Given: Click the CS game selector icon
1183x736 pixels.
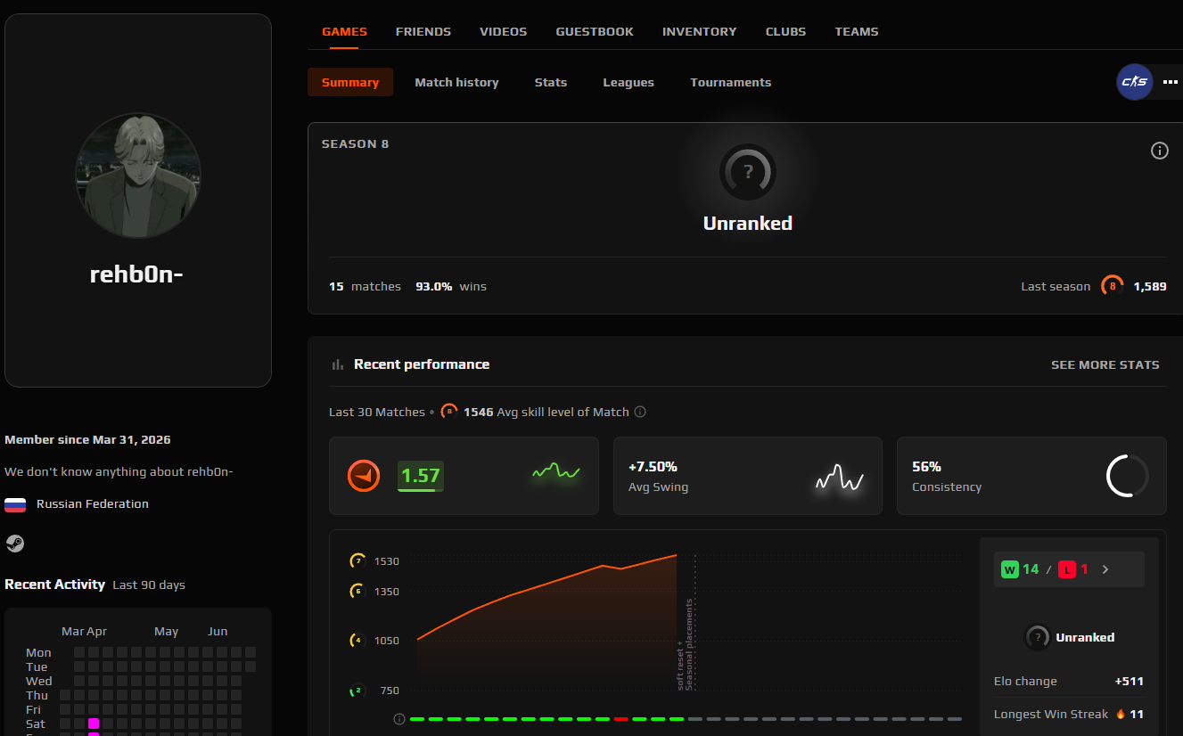Looking at the screenshot, I should coord(1135,82).
